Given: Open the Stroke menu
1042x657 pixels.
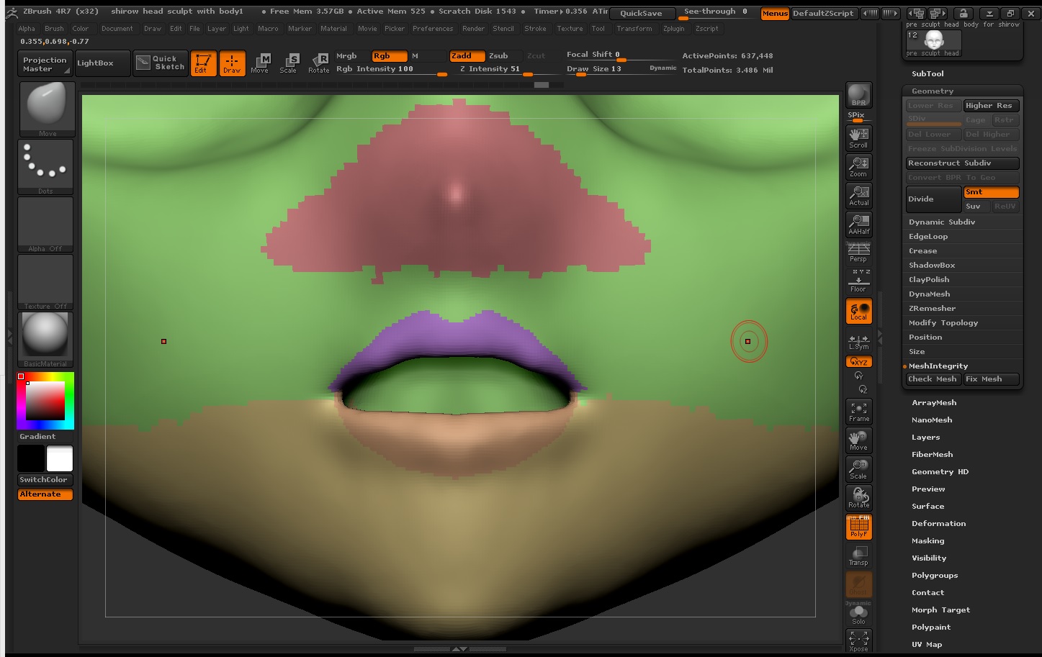Looking at the screenshot, I should 535,29.
